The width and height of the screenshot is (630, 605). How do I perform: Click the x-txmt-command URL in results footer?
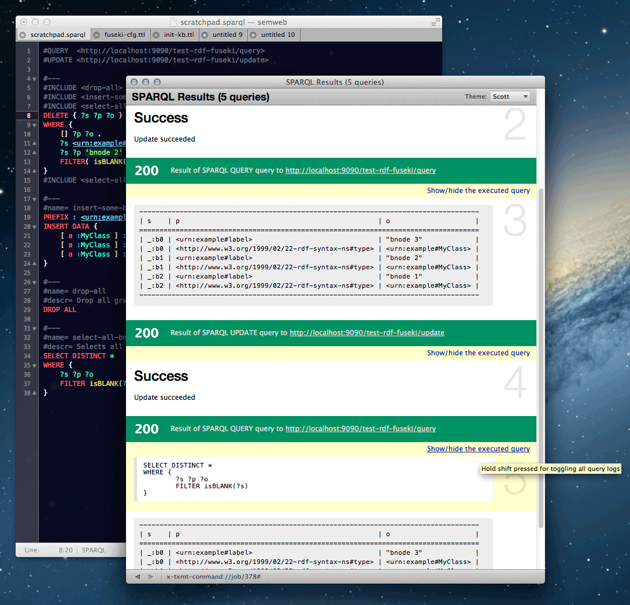pos(213,577)
